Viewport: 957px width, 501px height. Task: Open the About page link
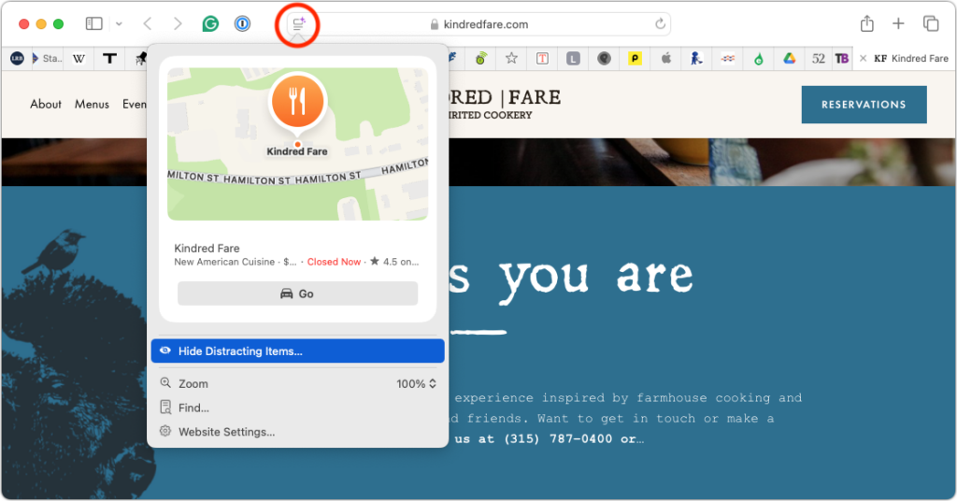point(46,105)
